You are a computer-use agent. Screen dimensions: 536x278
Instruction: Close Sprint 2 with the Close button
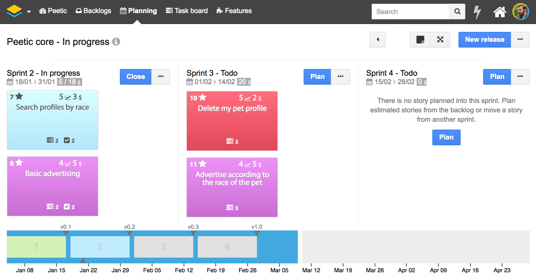click(x=136, y=77)
